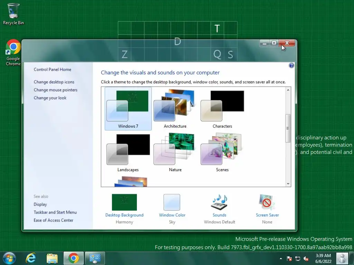
Task: Open the help question mark icon
Action: click(x=291, y=65)
